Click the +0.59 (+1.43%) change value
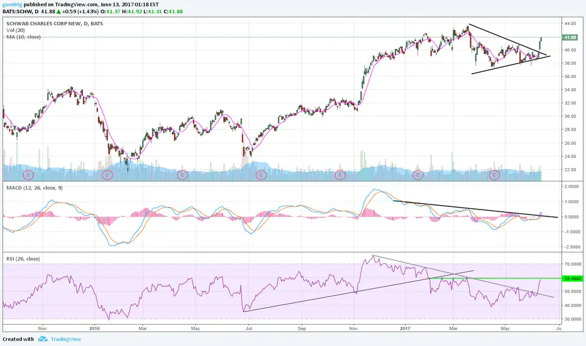 pyautogui.click(x=80, y=11)
